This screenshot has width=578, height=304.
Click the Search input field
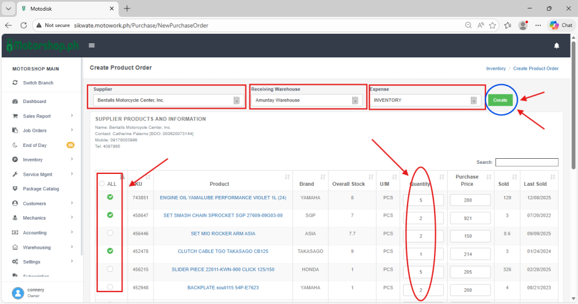pos(526,162)
